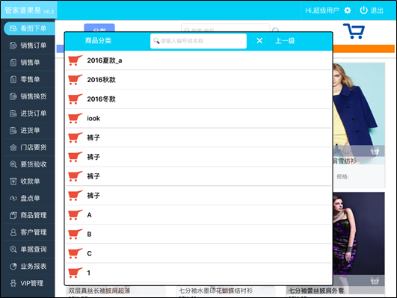Click the VIP管理 sidebar icon
This screenshot has width=397, height=298.
[x=13, y=283]
